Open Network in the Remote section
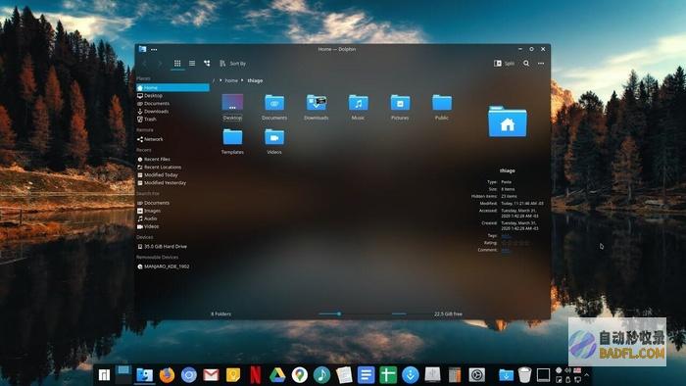The width and height of the screenshot is (686, 386). 150,139
